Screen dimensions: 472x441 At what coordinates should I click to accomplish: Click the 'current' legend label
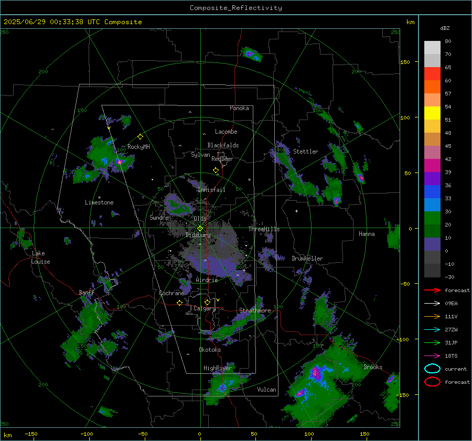point(456,369)
